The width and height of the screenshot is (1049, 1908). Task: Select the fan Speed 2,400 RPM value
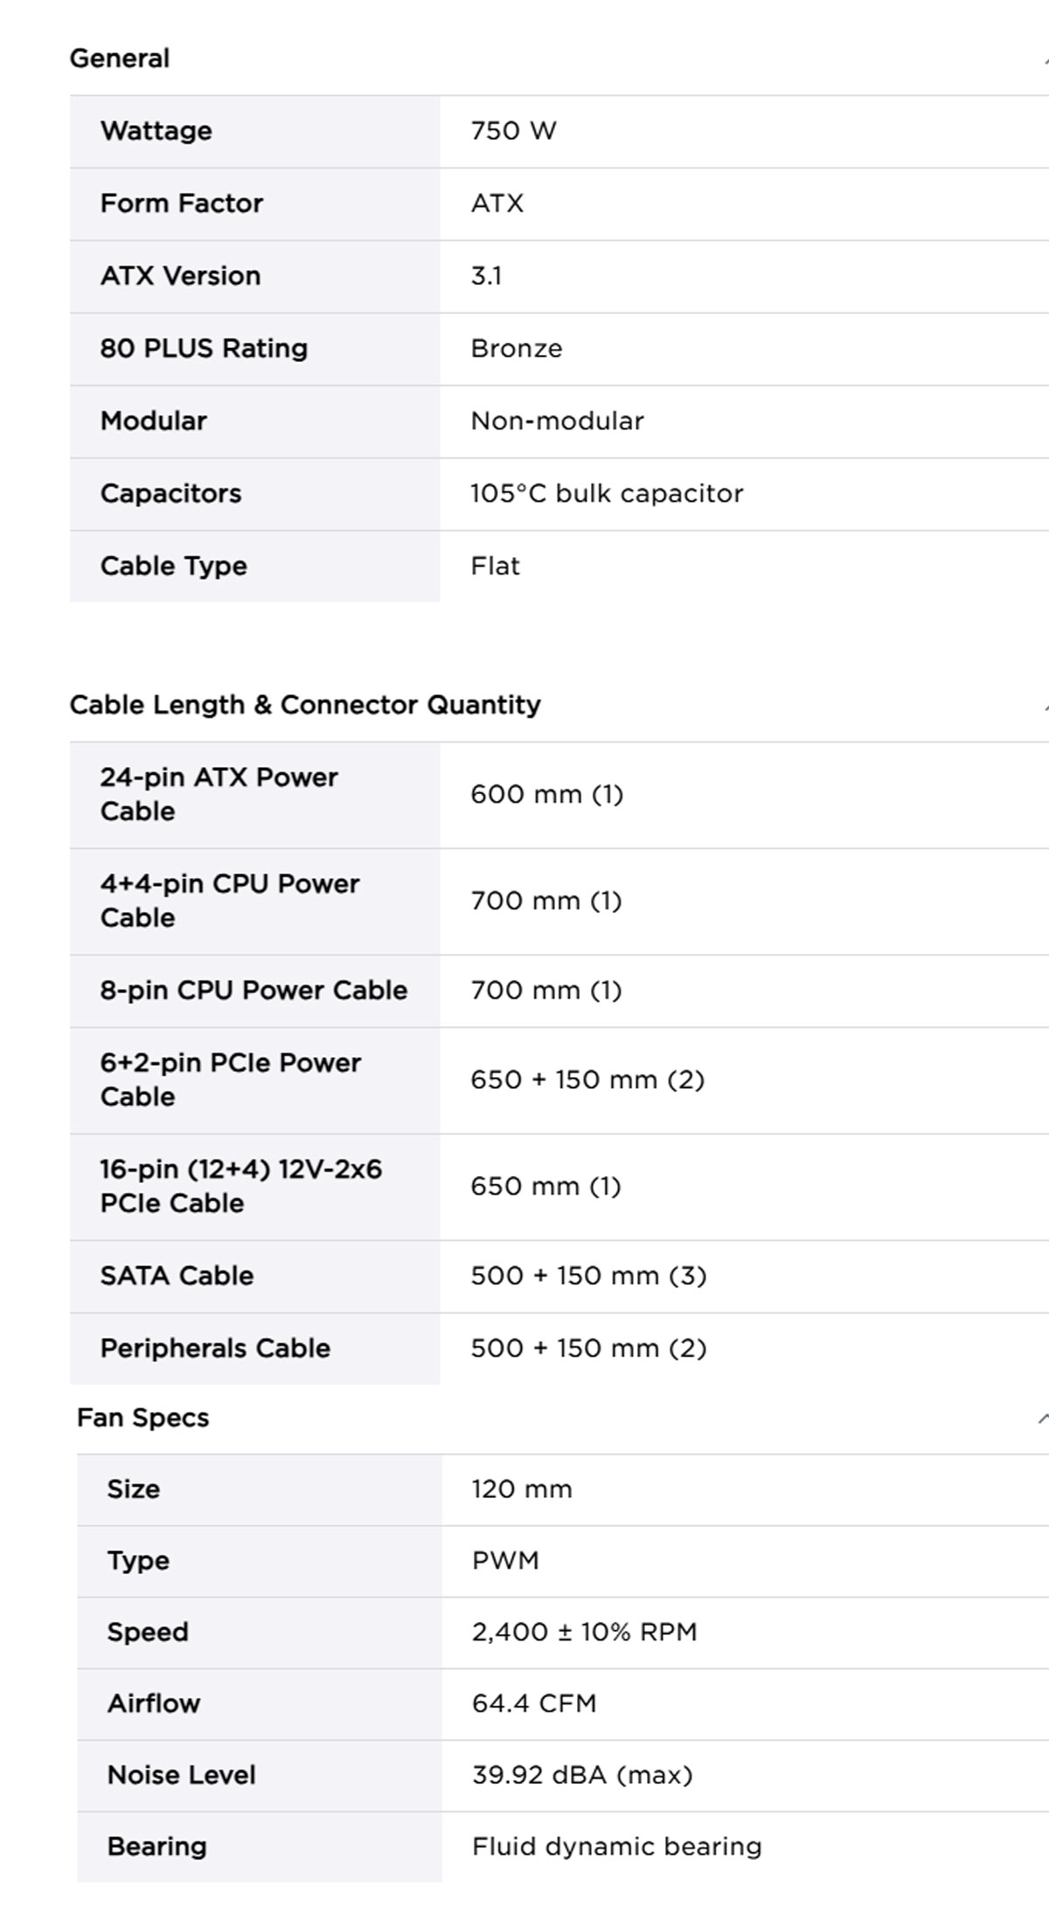click(x=584, y=1633)
